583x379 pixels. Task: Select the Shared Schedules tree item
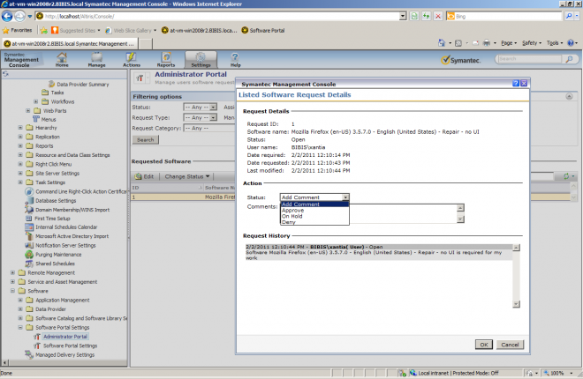55,264
